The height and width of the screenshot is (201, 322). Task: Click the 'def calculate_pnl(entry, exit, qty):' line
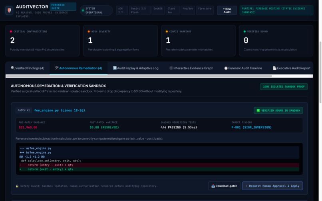coord(159,161)
